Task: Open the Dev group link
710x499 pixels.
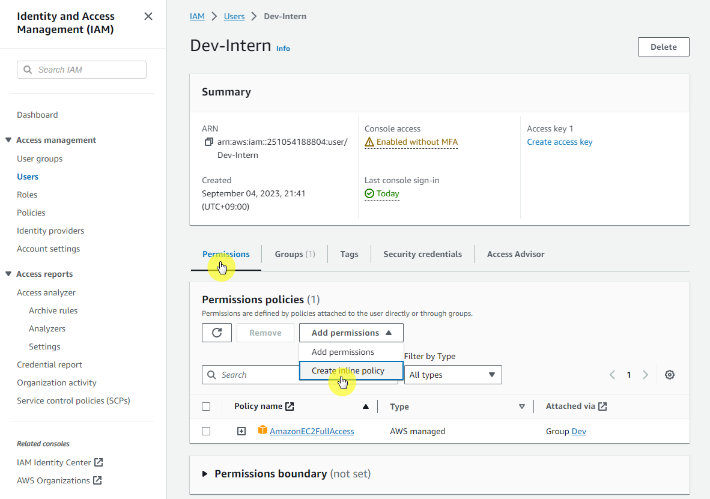Action: [578, 431]
